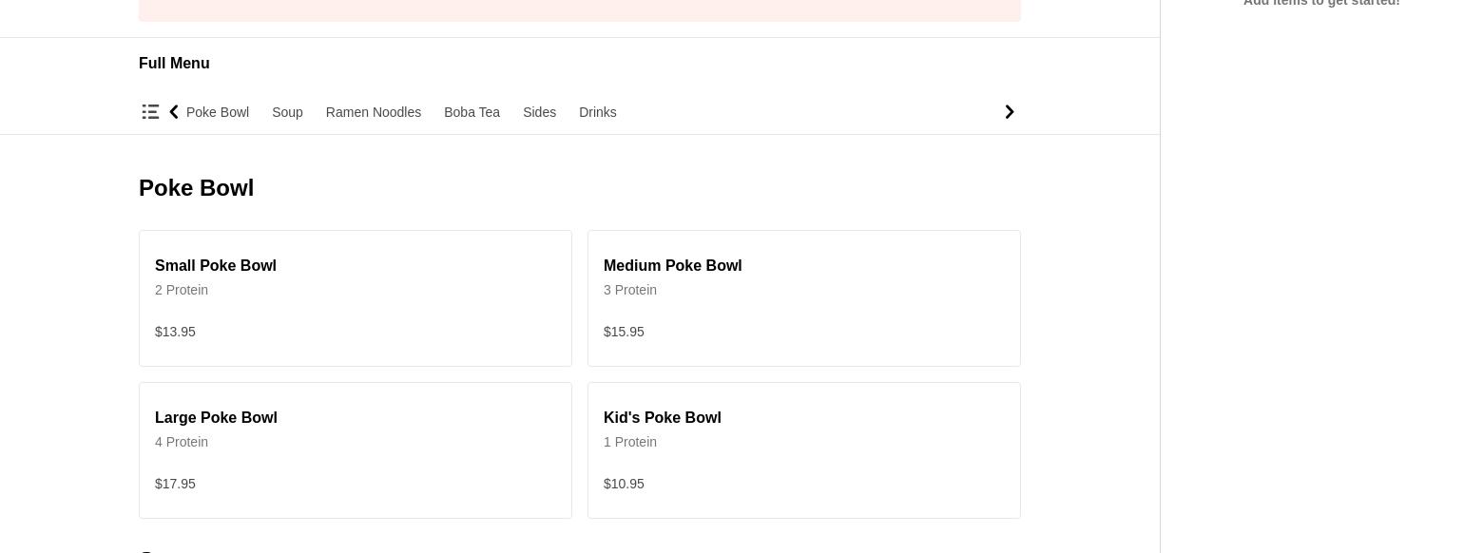
Task: Select the Ramen Noodles category tab
Action: 373,112
